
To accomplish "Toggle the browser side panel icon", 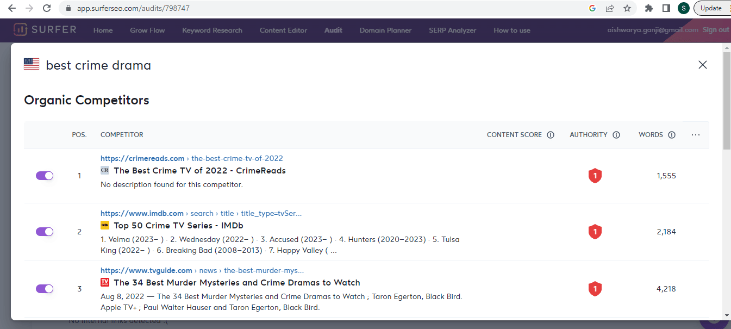I will click(x=666, y=8).
